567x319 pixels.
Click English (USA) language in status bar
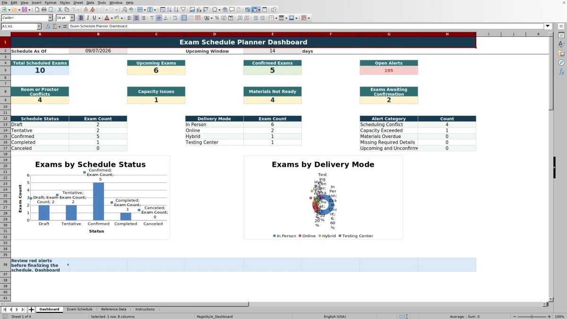(335, 317)
